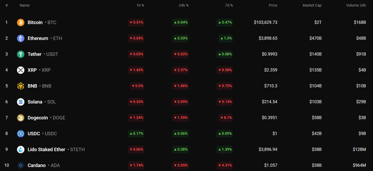Click the USDC blue logo icon

pos(21,134)
